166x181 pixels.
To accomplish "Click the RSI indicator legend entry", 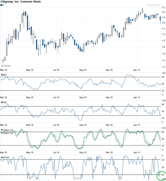I will [4, 102].
